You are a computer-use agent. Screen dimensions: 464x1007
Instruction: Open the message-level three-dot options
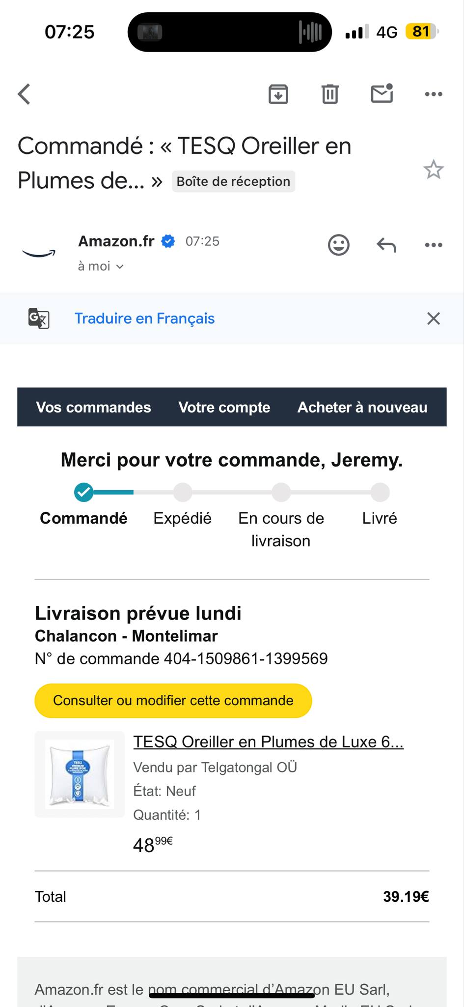[434, 245]
